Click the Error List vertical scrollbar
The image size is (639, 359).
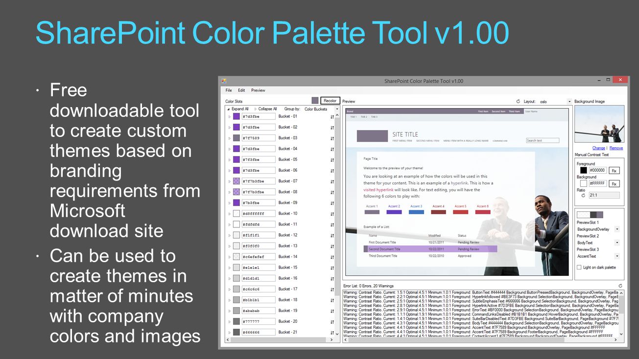point(622,313)
